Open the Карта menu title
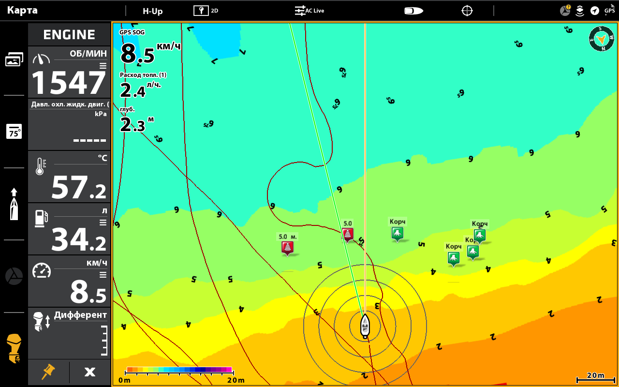This screenshot has width=619, height=387. (22, 11)
